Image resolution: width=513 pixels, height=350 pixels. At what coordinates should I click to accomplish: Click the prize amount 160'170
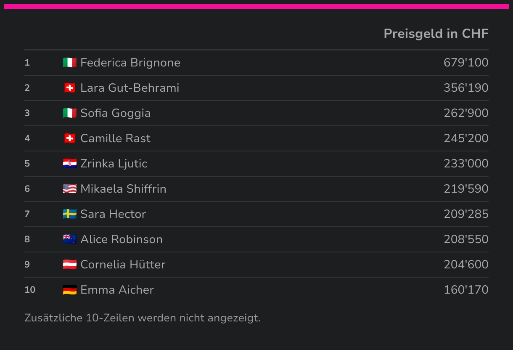[x=466, y=290]
